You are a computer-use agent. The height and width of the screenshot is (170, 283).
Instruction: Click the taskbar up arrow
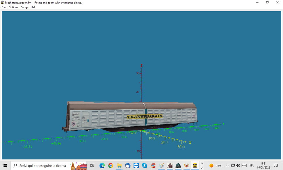click(202, 163)
